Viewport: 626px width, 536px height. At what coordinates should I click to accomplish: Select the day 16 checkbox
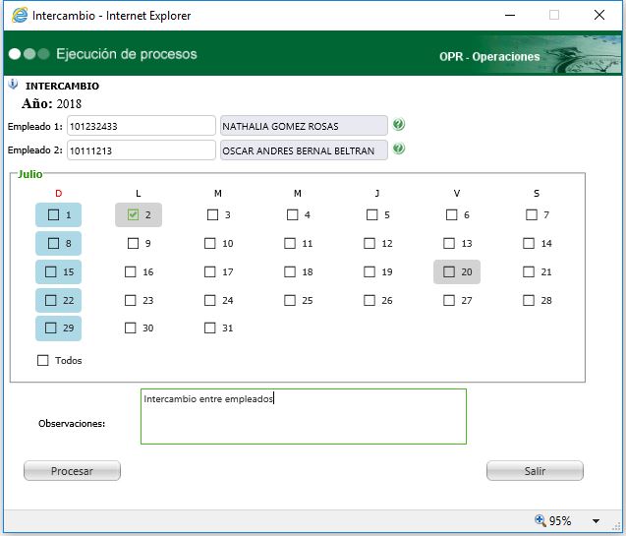coord(131,272)
